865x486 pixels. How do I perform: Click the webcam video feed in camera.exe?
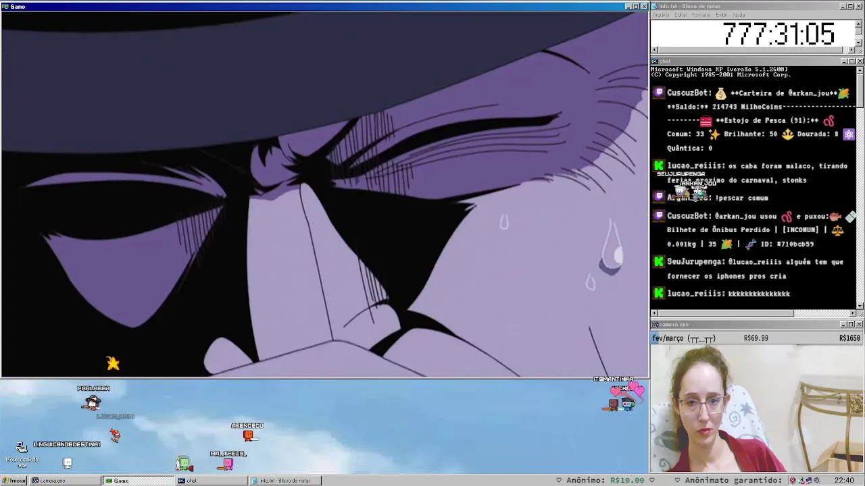[x=757, y=408]
